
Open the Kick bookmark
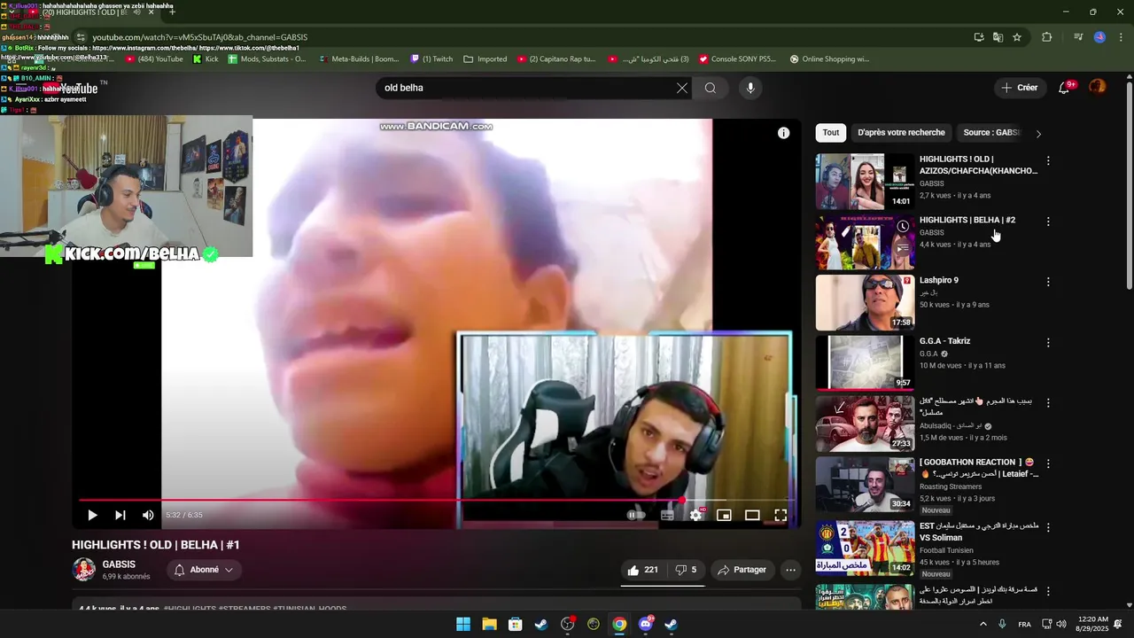206,59
